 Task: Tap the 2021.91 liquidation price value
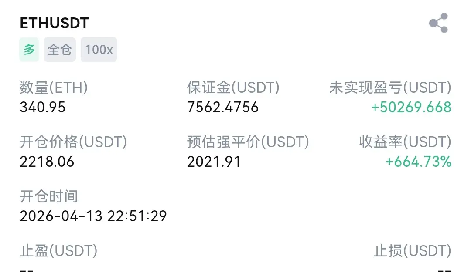(x=214, y=162)
